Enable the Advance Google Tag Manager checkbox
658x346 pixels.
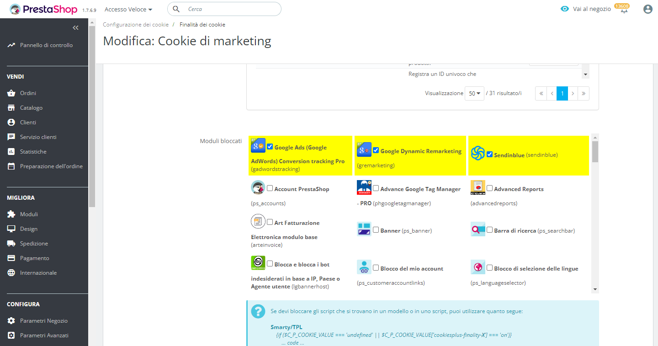[x=376, y=188]
